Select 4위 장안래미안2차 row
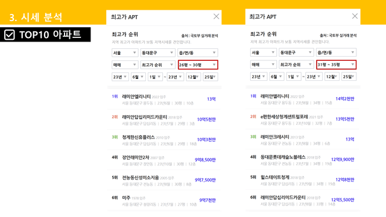This screenshot has width=386, height=217. [164, 160]
